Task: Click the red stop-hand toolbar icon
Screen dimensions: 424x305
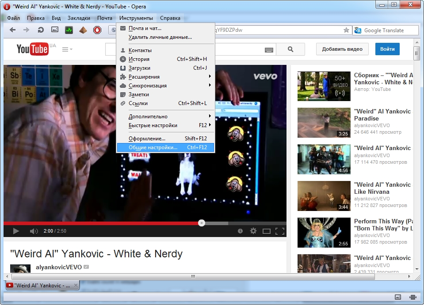Action: 97,30
